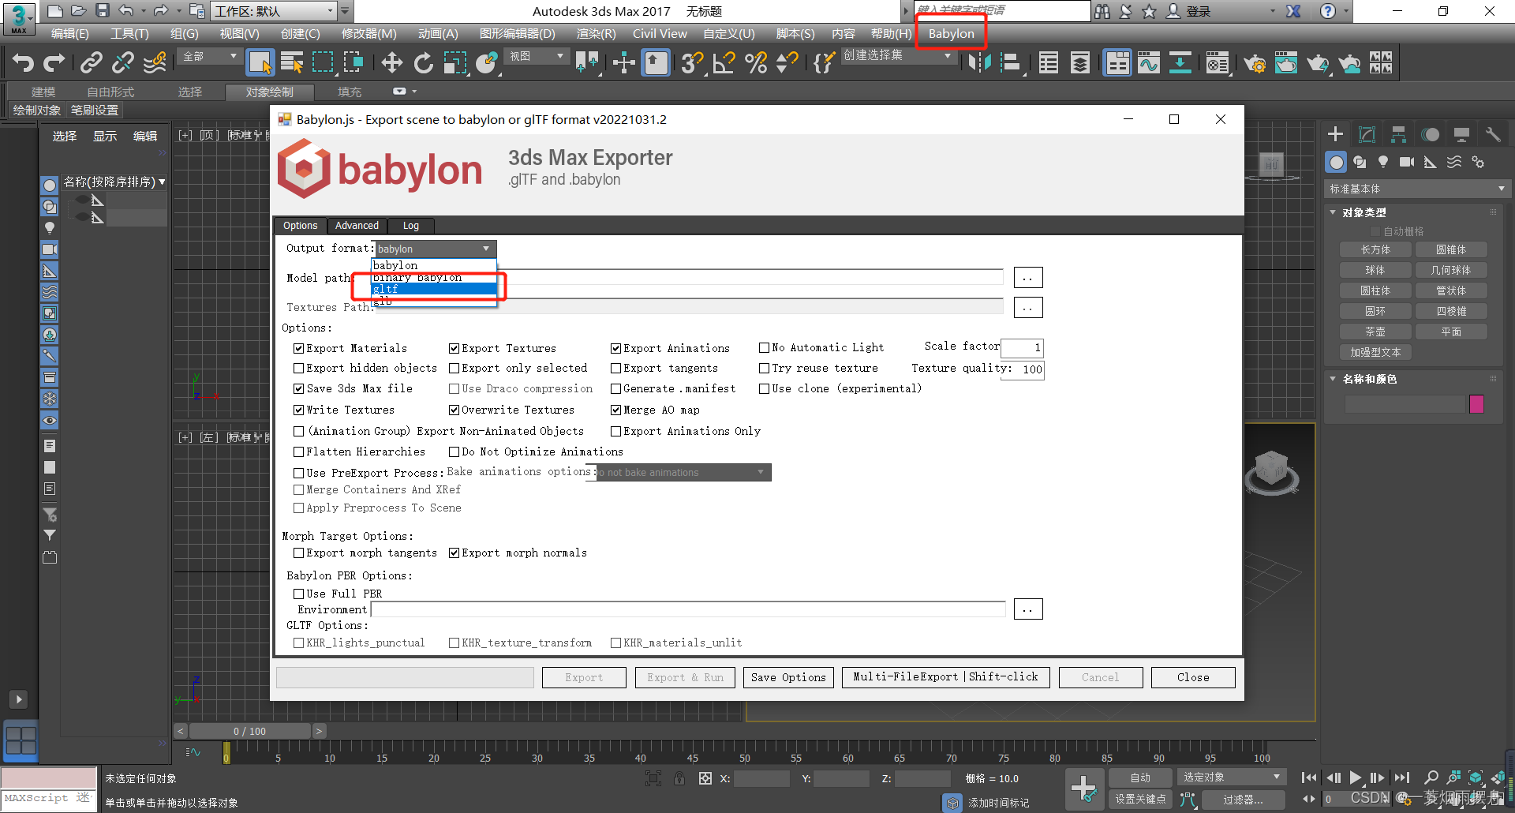Uncheck Export Materials
This screenshot has height=813, width=1515.
(298, 348)
